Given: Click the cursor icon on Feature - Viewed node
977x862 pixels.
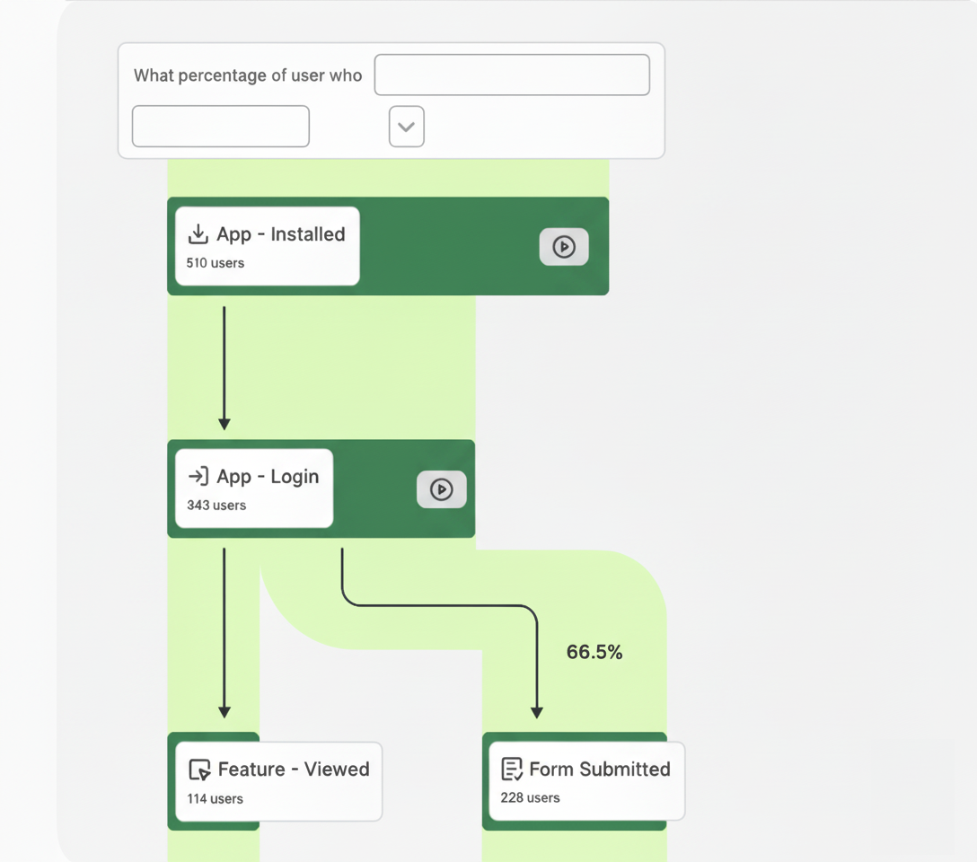Looking at the screenshot, I should 199,769.
